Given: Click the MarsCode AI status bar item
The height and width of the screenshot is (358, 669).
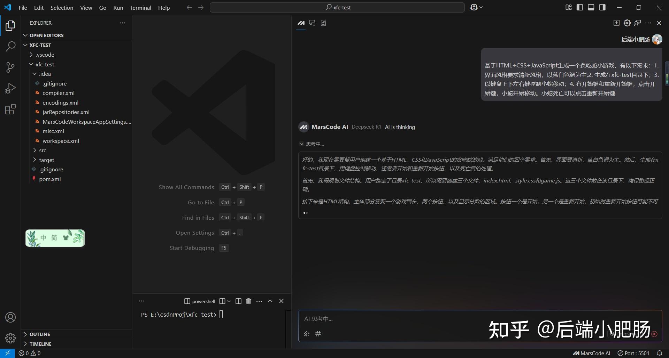Looking at the screenshot, I should click(591, 353).
